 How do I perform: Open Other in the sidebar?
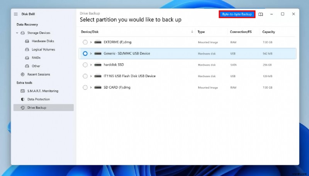36,66
